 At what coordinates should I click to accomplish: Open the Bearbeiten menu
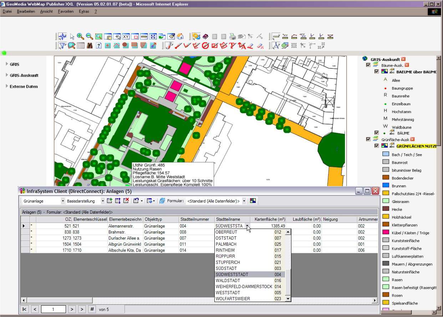pyautogui.click(x=26, y=11)
